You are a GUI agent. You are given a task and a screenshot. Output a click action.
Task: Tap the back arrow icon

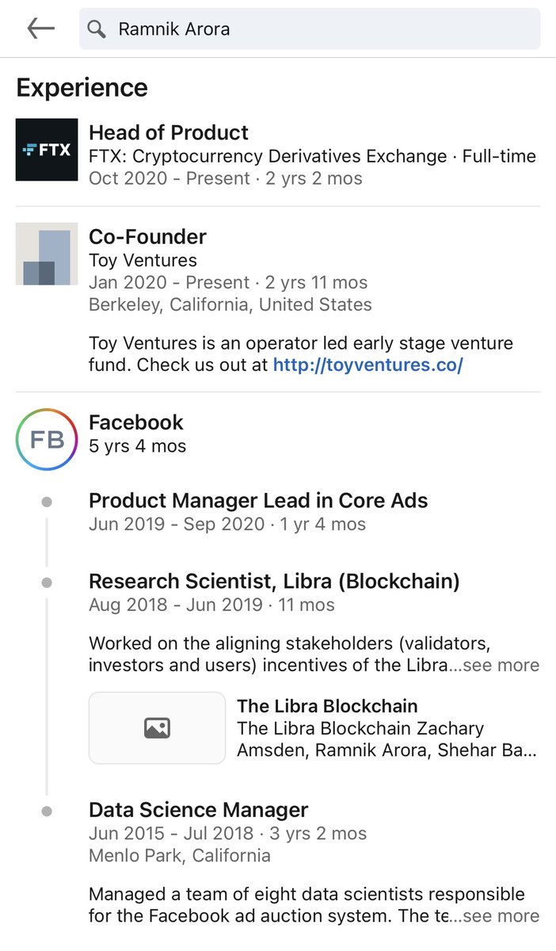click(40, 29)
